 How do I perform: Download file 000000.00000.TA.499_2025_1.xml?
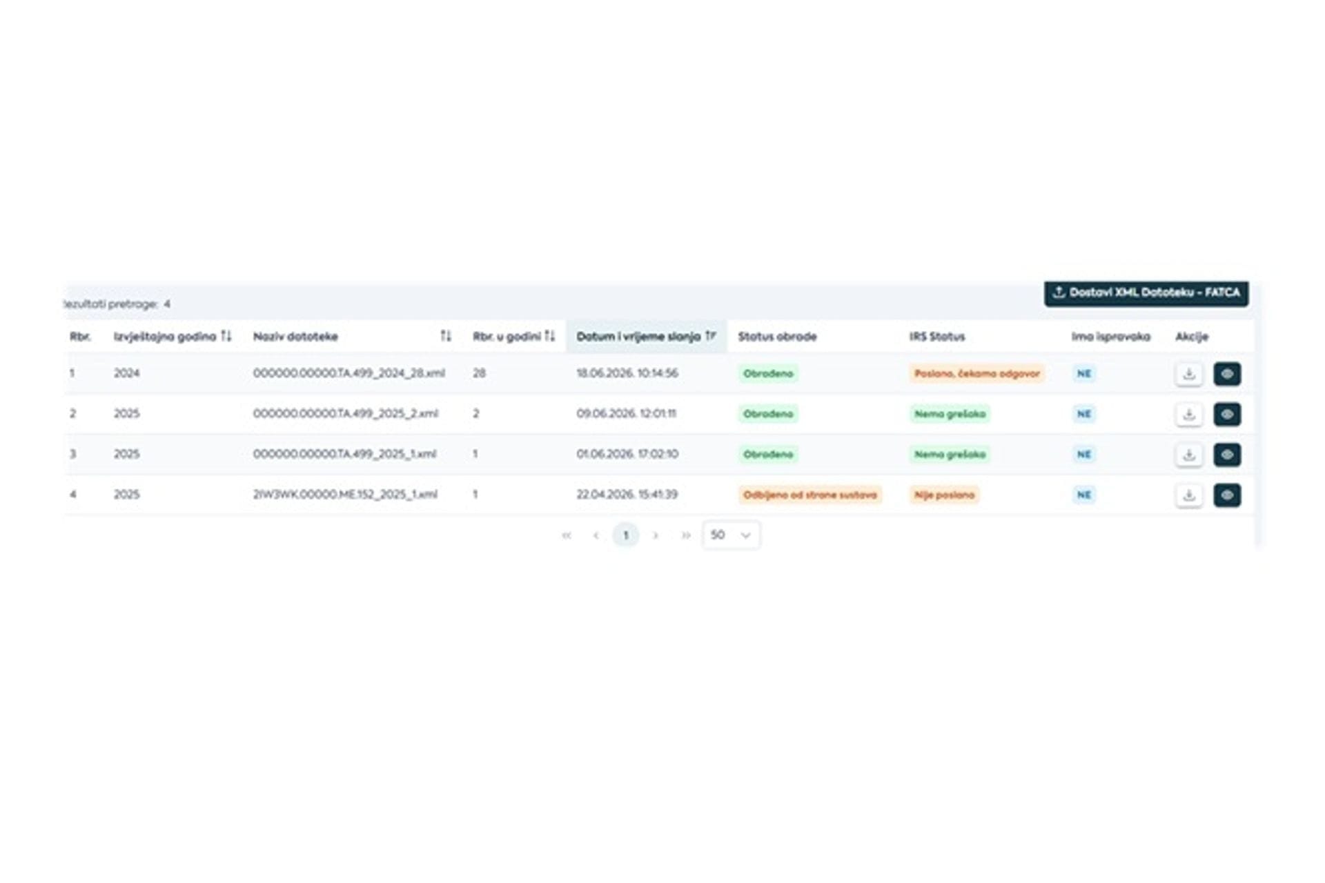(1188, 455)
